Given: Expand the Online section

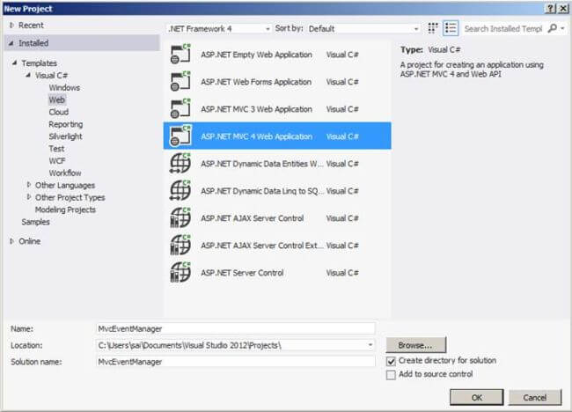Looking at the screenshot, I should 11,241.
